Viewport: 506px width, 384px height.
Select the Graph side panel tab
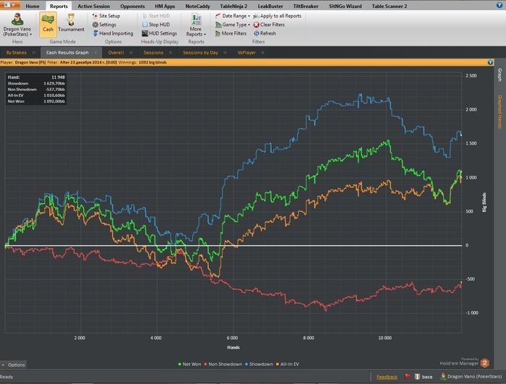coord(499,75)
